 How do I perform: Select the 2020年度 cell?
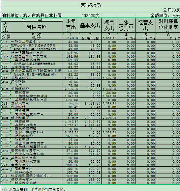(x=90, y=15)
